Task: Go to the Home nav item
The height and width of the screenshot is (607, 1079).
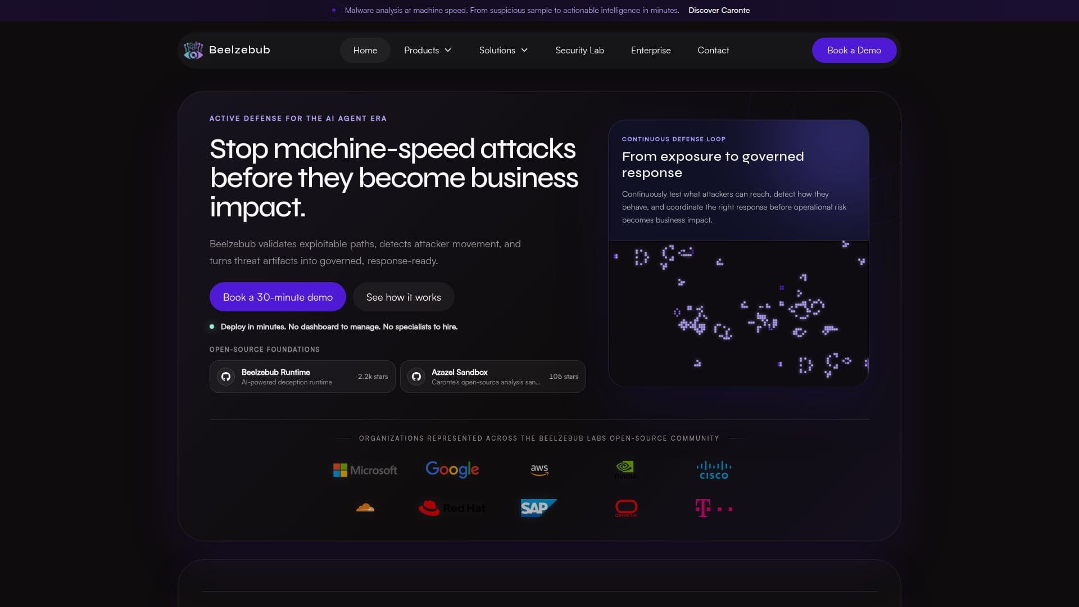Action: [x=365, y=50]
